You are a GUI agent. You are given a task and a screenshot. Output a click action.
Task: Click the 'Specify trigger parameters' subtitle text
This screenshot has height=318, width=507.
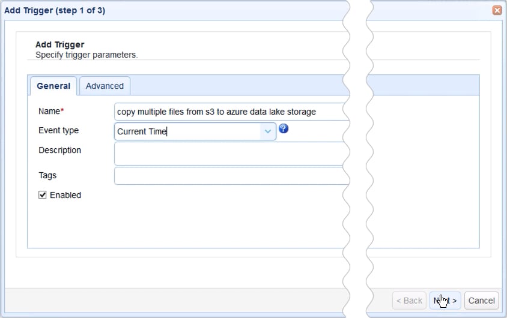pos(87,55)
